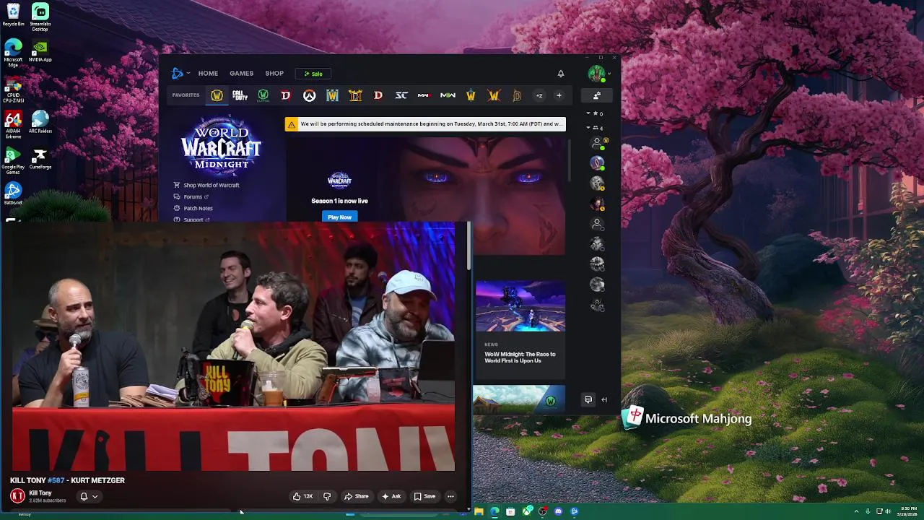Click the green Sale button

point(313,74)
